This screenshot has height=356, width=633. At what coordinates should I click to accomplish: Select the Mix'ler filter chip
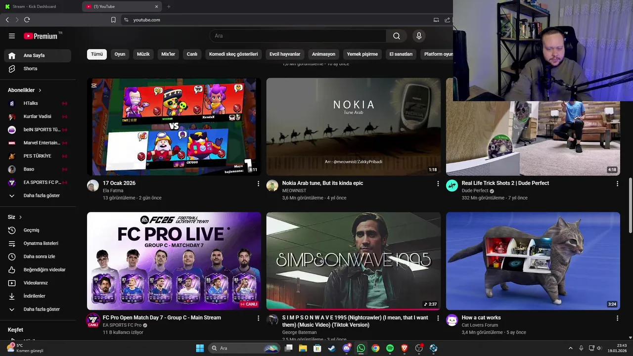point(168,54)
